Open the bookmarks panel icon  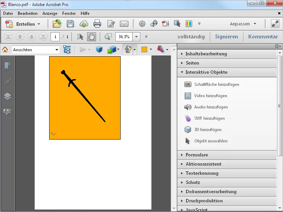(7, 66)
